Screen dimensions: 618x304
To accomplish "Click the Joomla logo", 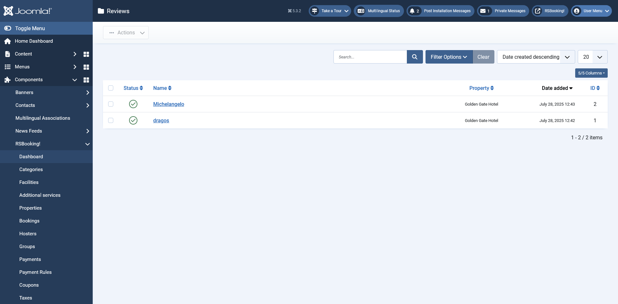I will (27, 11).
